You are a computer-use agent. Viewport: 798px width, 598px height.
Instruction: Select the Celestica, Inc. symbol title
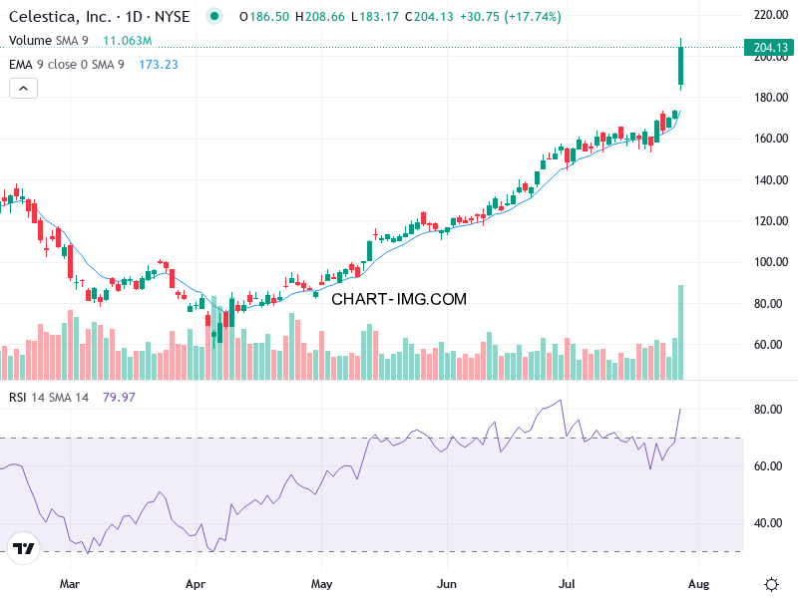(x=99, y=17)
